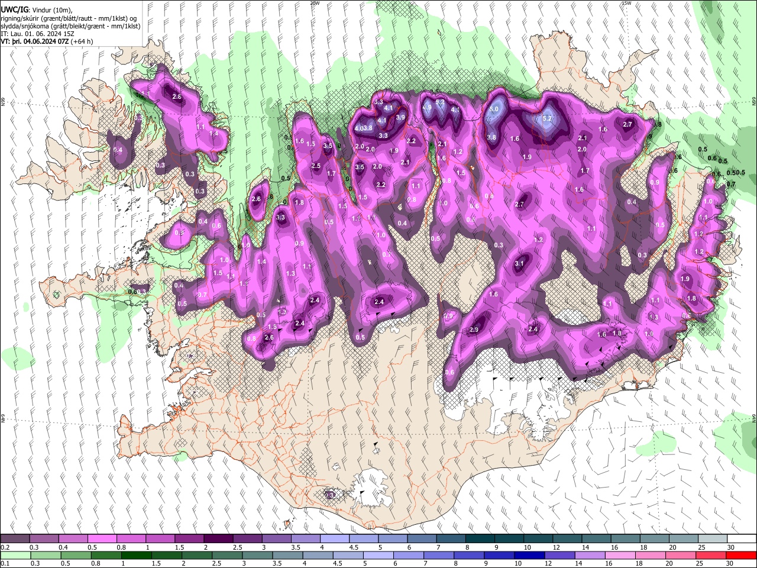Viewport: 757px width, 568px height.
Task: Click the 0.1–0.3 palest green rain legend swatch
Action: pos(15,555)
